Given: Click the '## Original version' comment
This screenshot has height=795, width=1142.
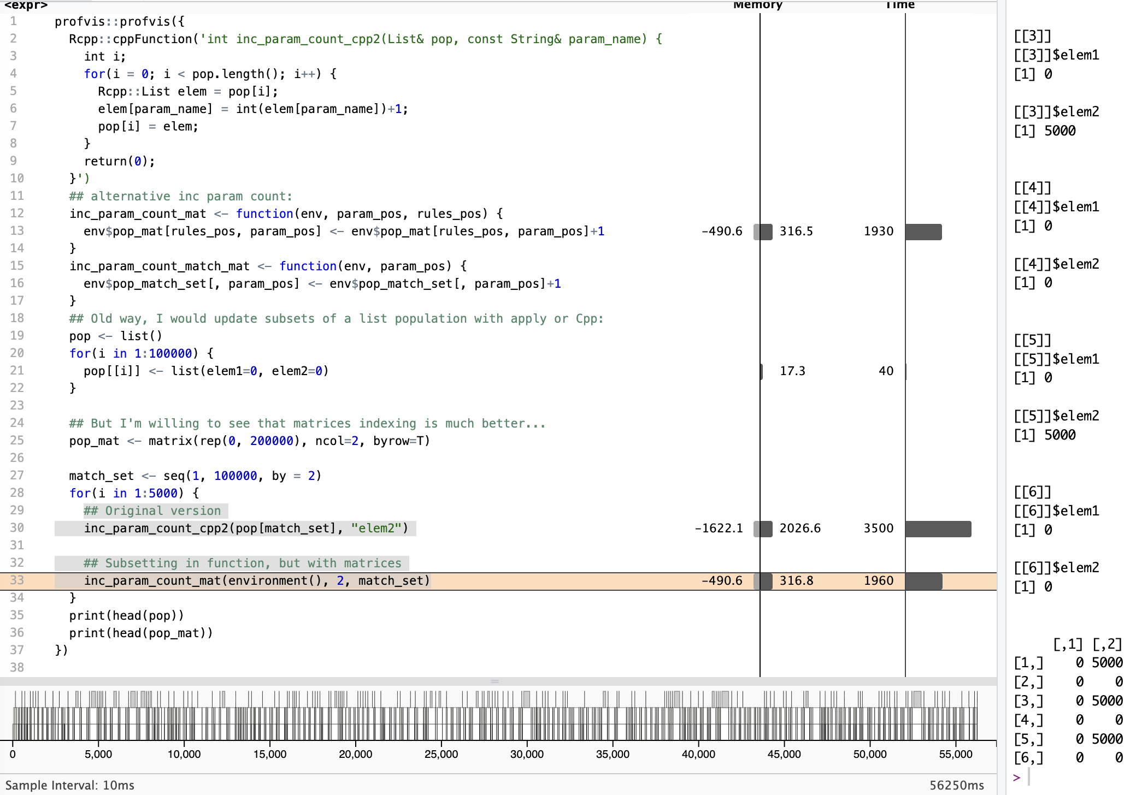Looking at the screenshot, I should tap(152, 511).
